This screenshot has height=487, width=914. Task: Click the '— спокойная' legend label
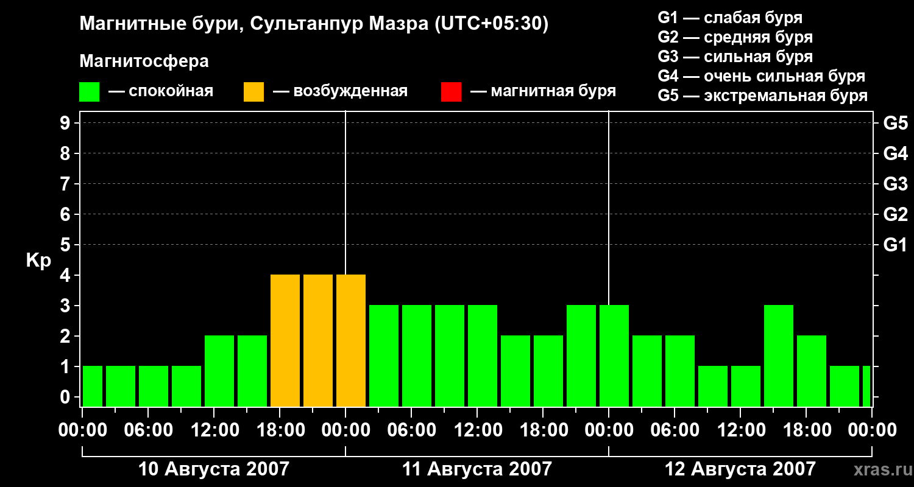(x=161, y=91)
